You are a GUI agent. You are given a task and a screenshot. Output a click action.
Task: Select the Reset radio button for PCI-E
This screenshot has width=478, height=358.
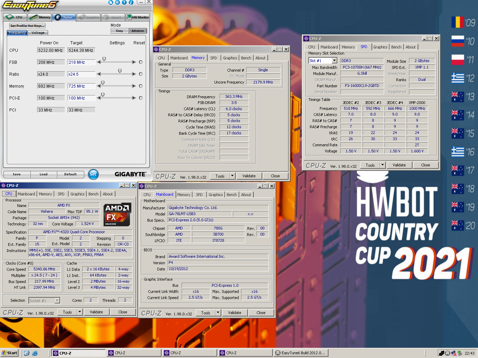coord(141,98)
